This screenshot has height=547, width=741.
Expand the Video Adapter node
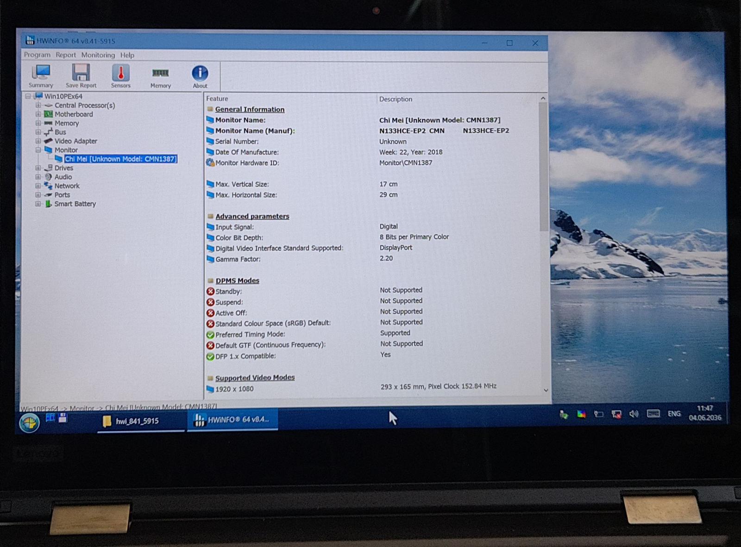(x=38, y=141)
